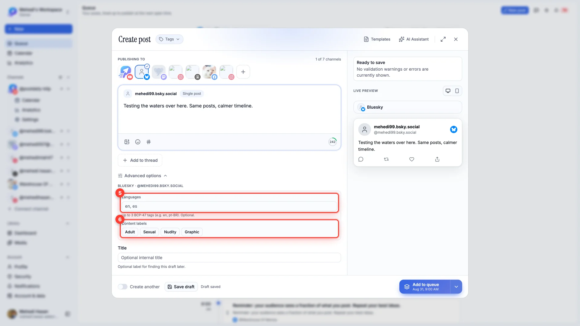
Task: Deselect the Bluesky channel avatar
Action: click(142, 72)
